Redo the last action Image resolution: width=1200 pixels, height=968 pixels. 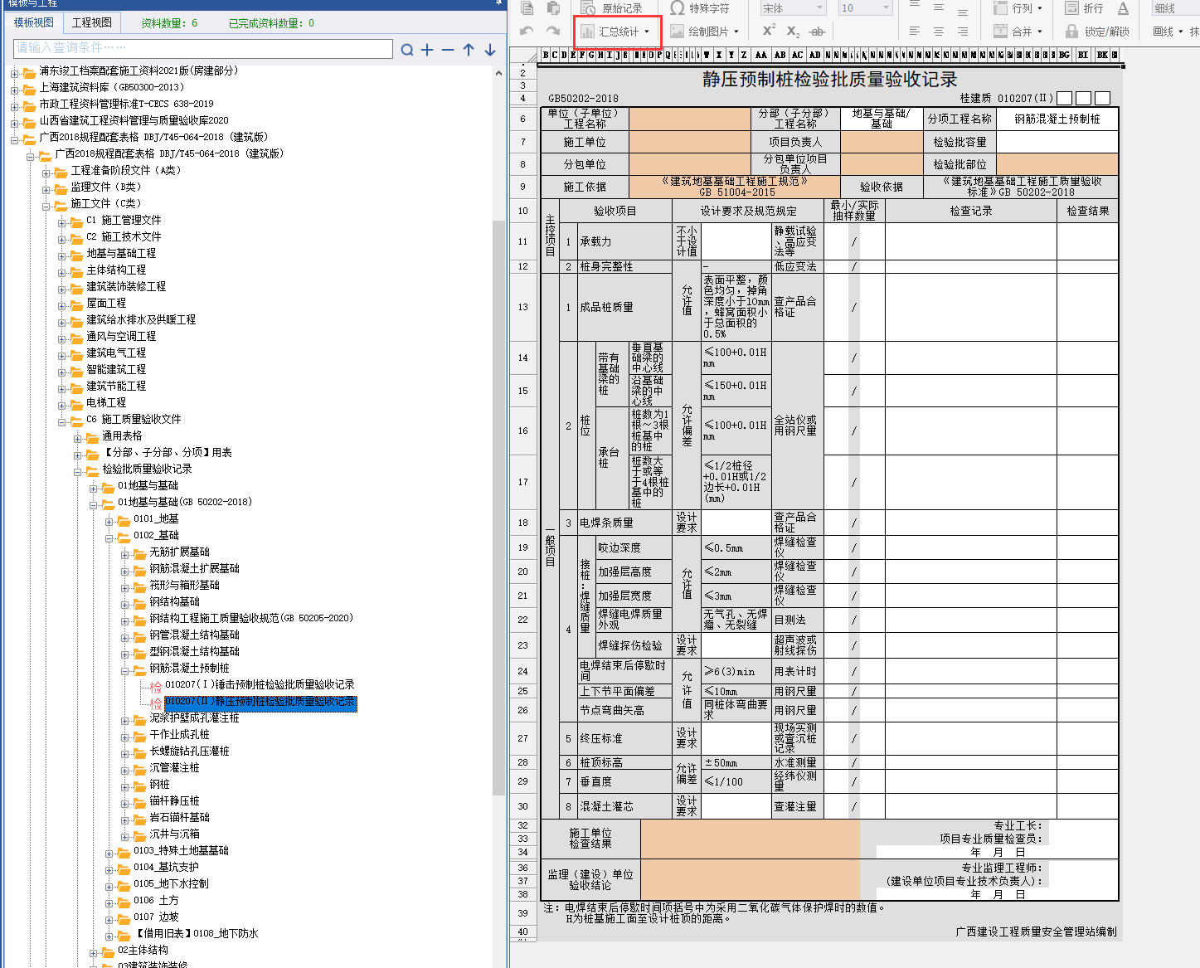click(553, 31)
